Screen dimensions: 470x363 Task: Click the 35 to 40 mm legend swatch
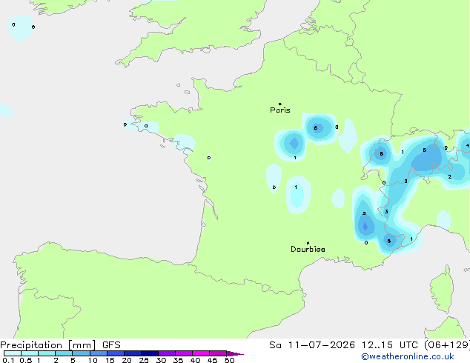[183, 353]
